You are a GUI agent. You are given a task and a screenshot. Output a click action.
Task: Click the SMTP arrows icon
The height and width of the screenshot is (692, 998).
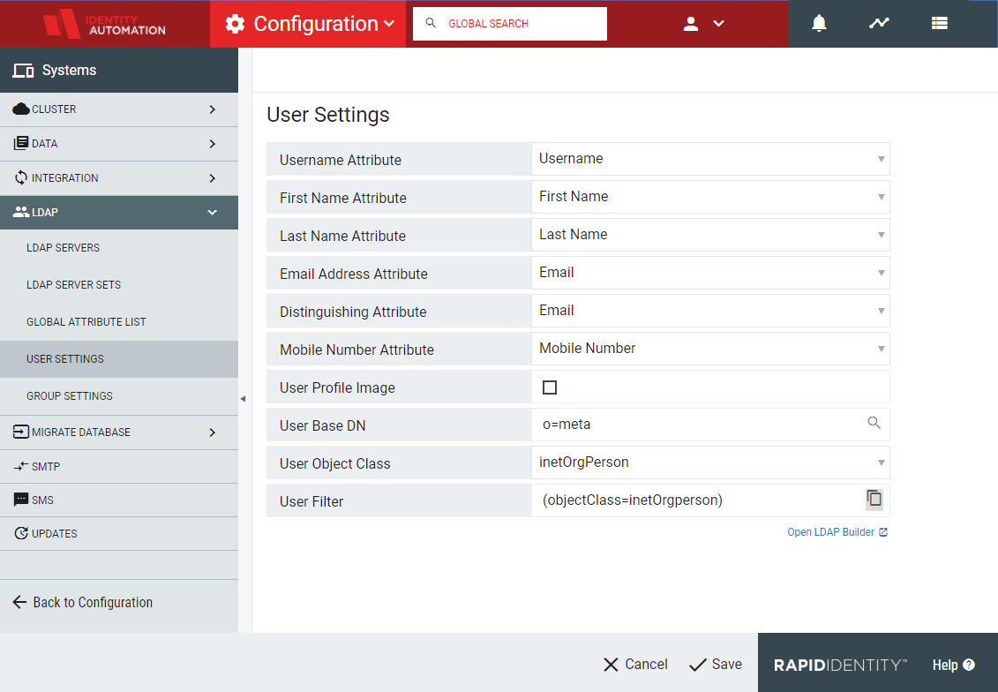click(21, 466)
